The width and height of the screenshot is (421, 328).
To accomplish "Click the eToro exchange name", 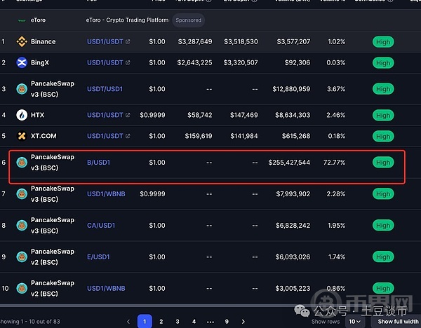I will 38,20.
